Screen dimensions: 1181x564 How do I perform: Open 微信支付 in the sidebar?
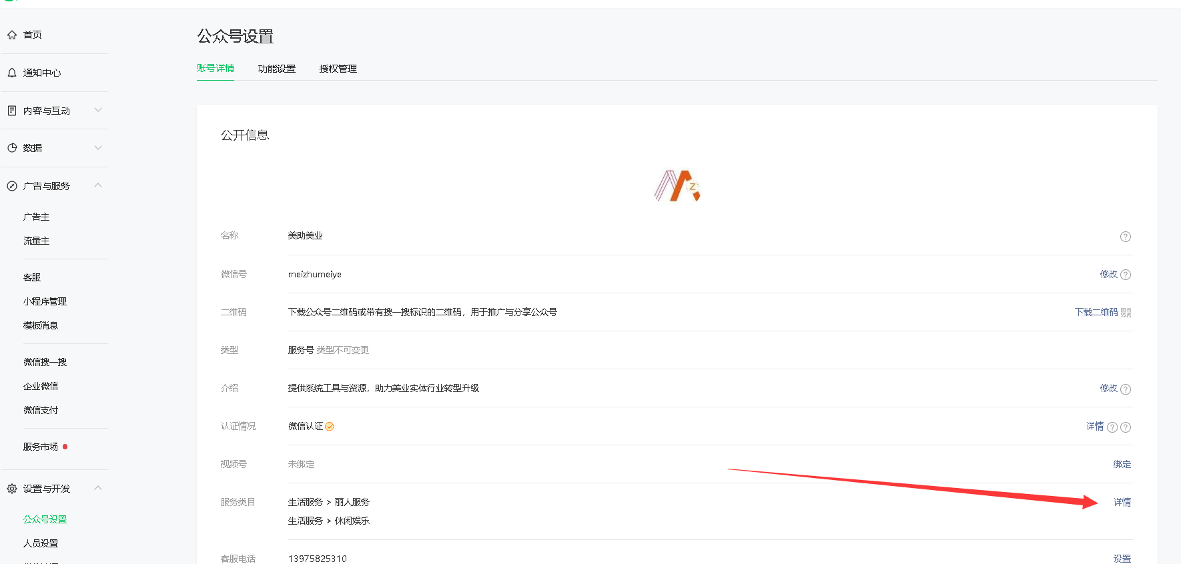tap(41, 410)
